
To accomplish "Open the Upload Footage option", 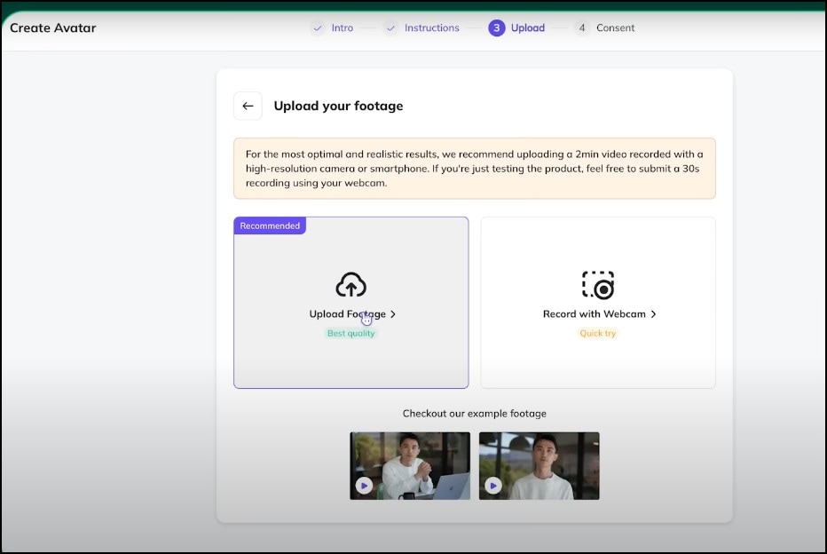I will [x=351, y=303].
